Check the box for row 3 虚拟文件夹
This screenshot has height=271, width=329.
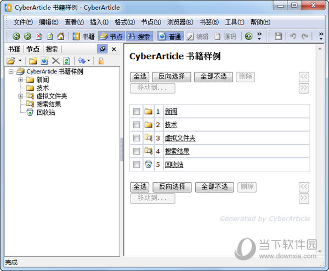[x=137, y=138]
